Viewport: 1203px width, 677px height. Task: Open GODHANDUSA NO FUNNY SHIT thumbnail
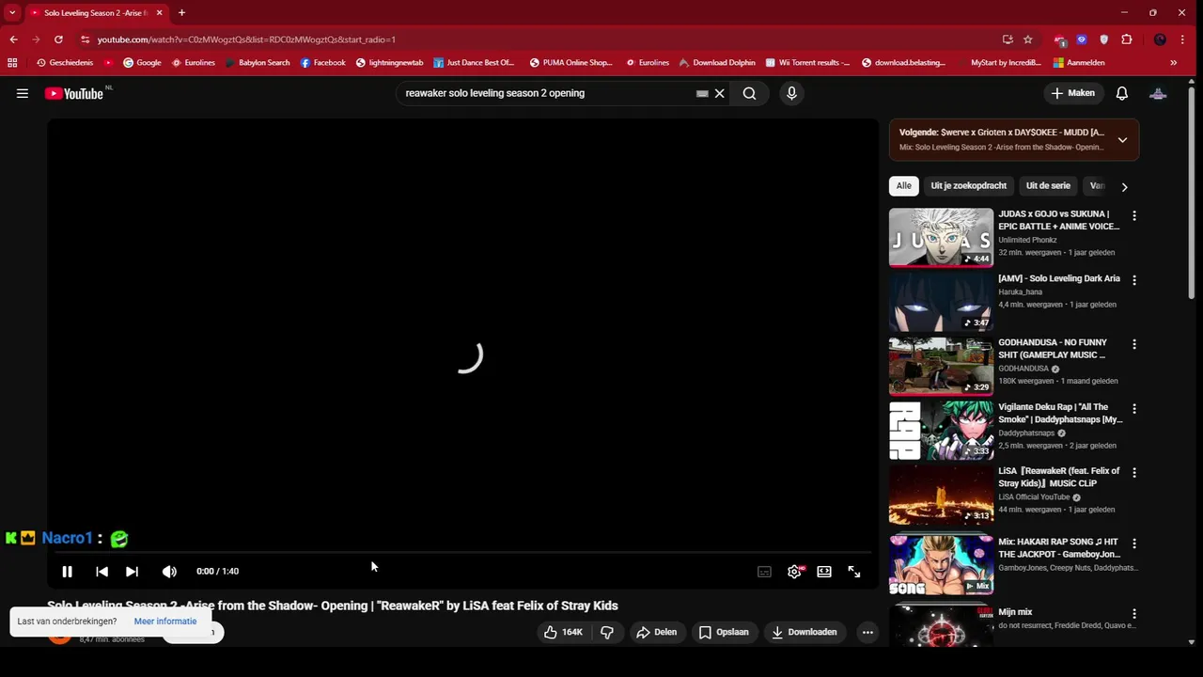point(941,366)
